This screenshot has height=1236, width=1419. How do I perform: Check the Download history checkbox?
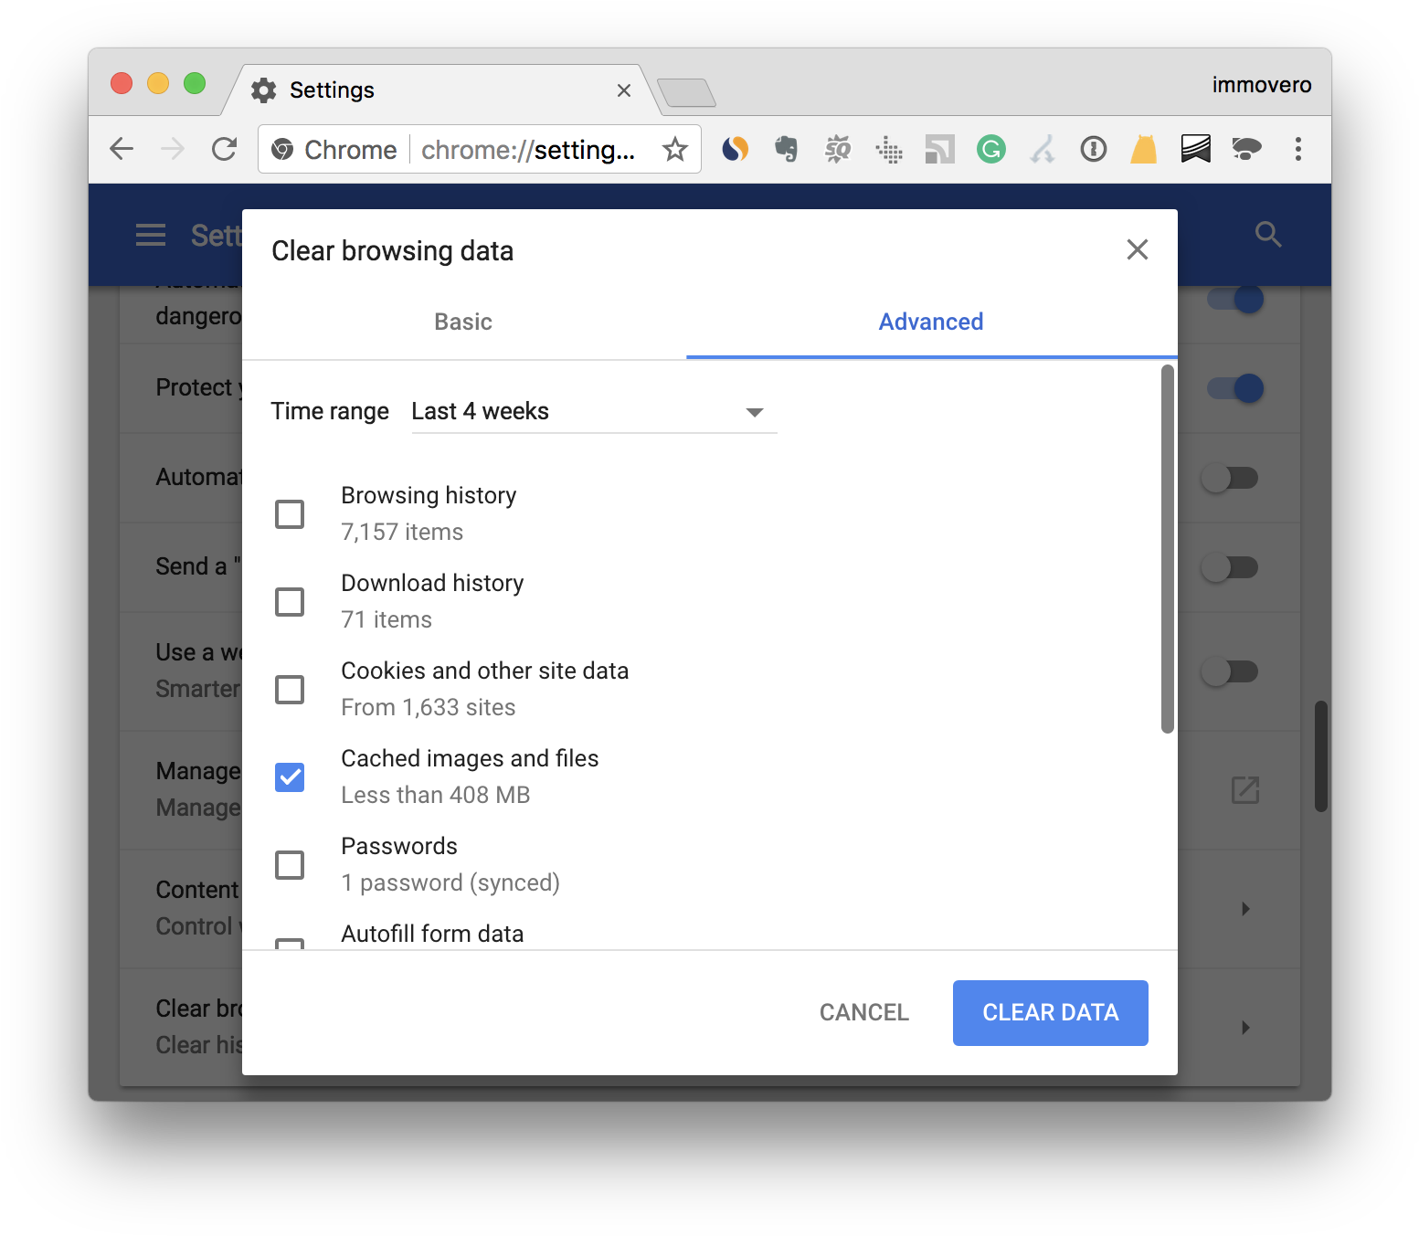pyautogui.click(x=290, y=602)
